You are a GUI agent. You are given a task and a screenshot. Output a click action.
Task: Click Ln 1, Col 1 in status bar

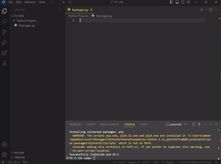coord(119,162)
